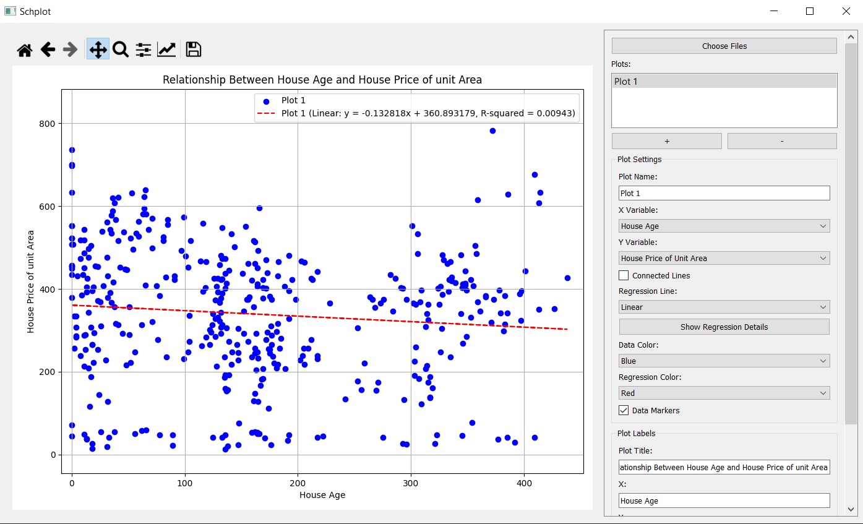Open the Configure subplots sliders icon
Viewport: 863px width, 524px height.
[x=144, y=50]
